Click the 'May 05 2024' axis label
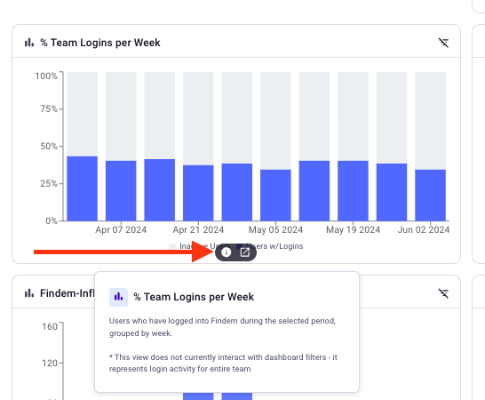Viewport: 485px width, 400px height. 275,229
